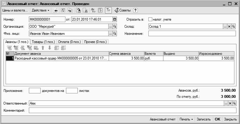Clear the Склад field with X icon

(x=229, y=26)
